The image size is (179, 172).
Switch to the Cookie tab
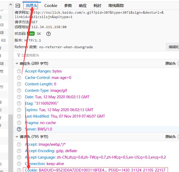tap(51, 5)
